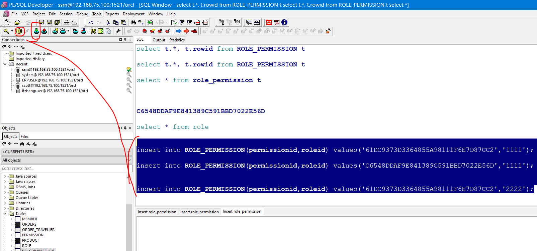This screenshot has height=251, width=537.
Task: Pin the Objects panel
Action: (125, 128)
